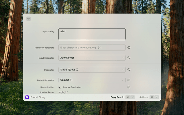
Task: Open the Output Separator Comma dropdown
Action: (92, 80)
